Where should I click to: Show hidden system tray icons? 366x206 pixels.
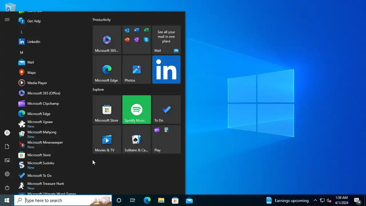click(315, 200)
